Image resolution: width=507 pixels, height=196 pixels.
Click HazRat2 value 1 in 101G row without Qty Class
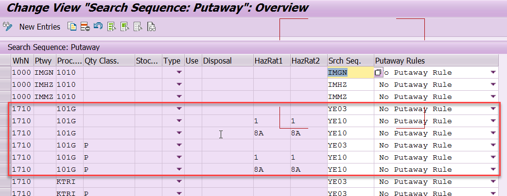[309, 121]
